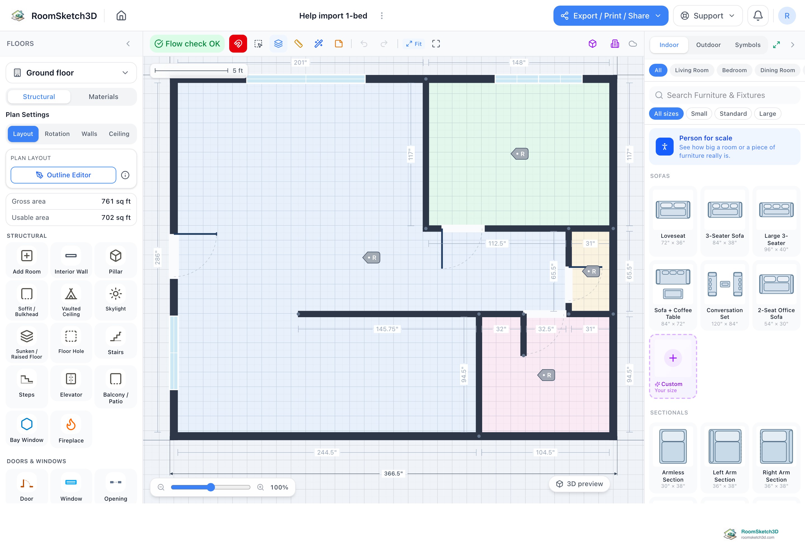This screenshot has height=551, width=805.
Task: Activate the marquee selection tool
Action: pyautogui.click(x=258, y=44)
